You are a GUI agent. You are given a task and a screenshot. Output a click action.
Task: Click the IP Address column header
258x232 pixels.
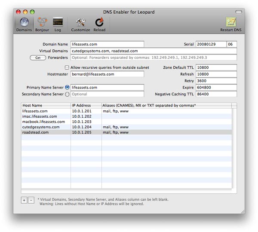pyautogui.click(x=86, y=105)
